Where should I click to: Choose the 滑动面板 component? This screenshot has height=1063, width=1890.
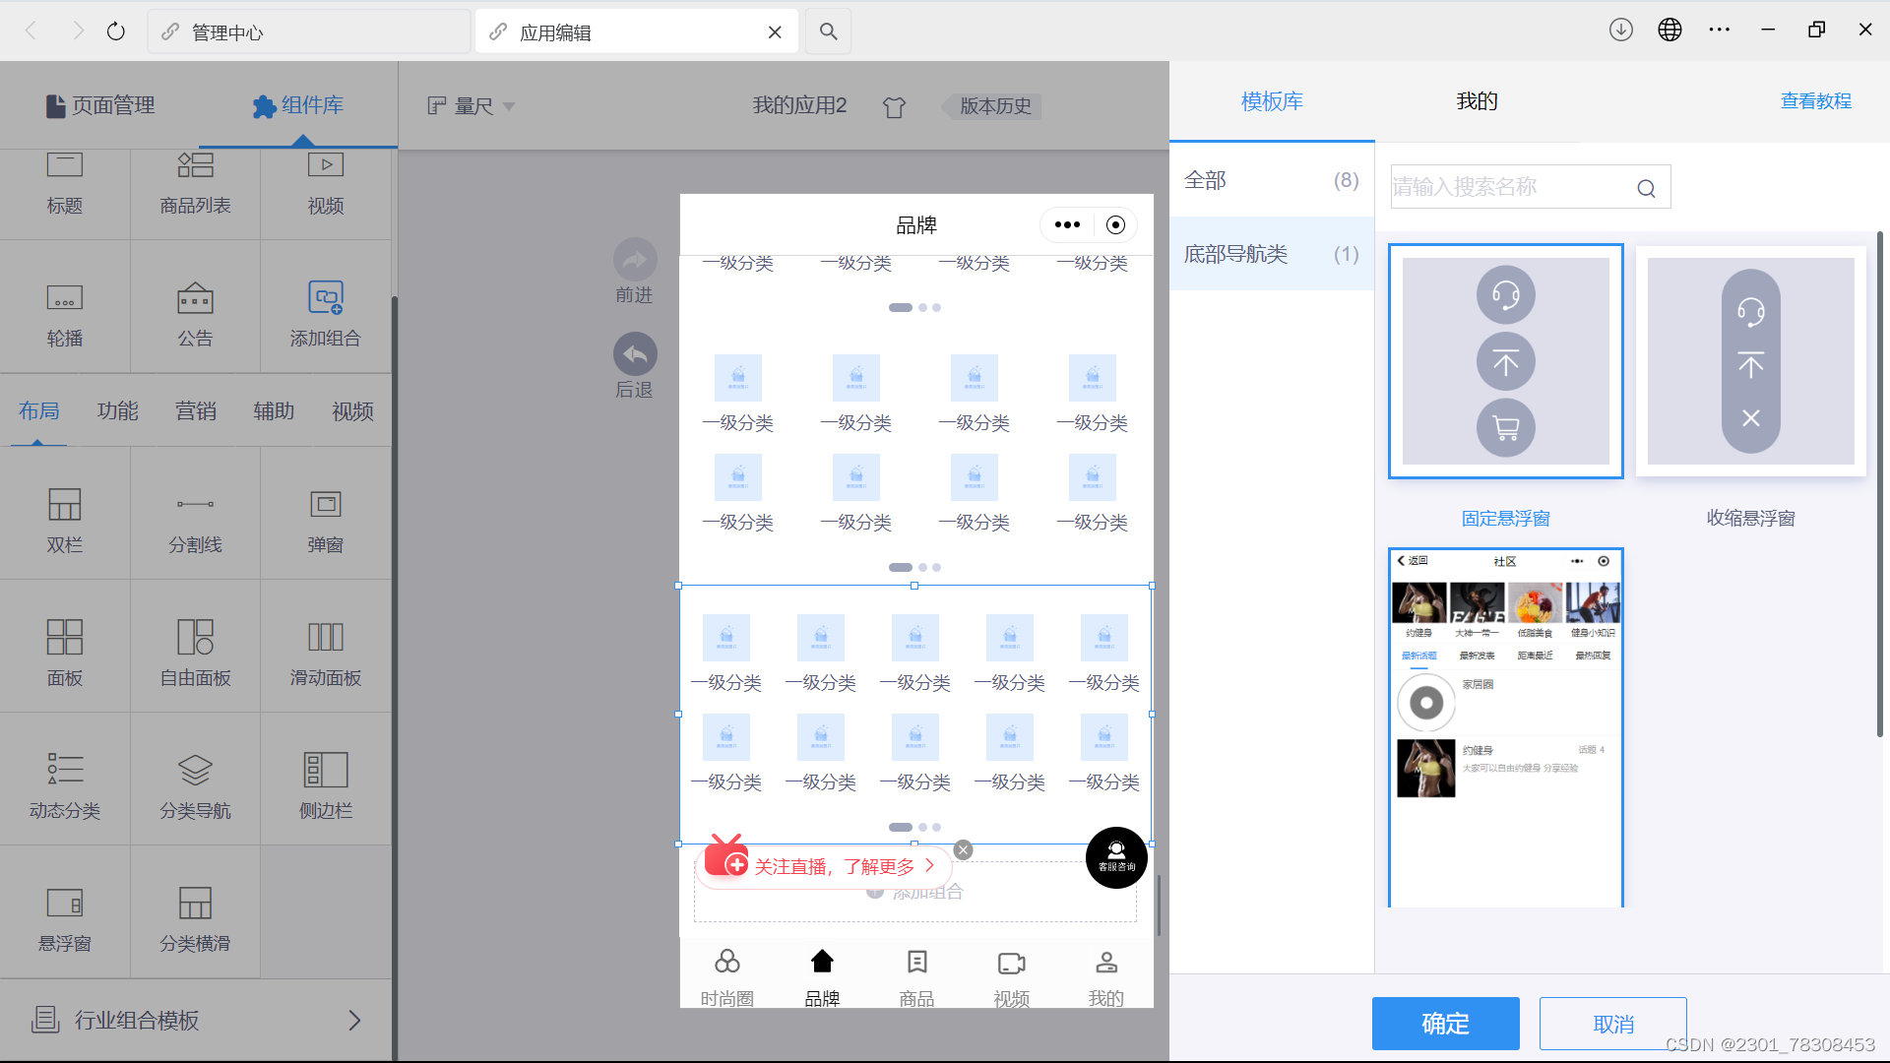(x=325, y=650)
